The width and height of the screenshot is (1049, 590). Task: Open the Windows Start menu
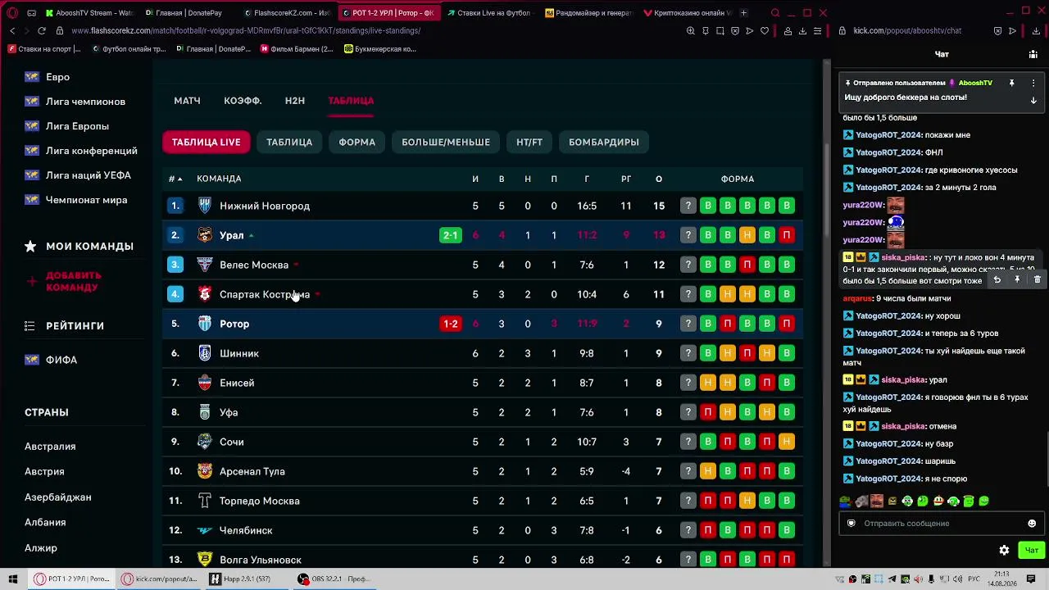(12, 579)
